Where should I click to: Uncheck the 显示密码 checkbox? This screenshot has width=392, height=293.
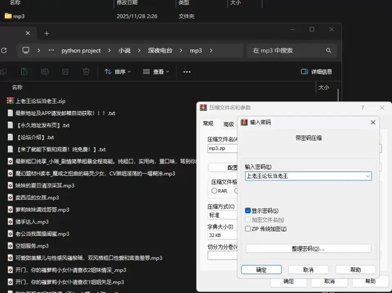248,211
